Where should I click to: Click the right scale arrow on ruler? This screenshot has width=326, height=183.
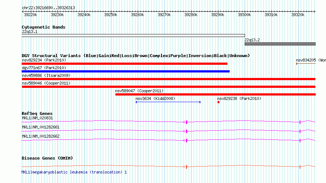coord(314,11)
